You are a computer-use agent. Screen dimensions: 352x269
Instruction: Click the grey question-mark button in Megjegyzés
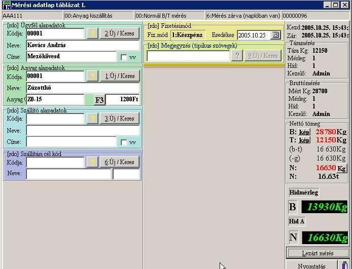coord(237,55)
